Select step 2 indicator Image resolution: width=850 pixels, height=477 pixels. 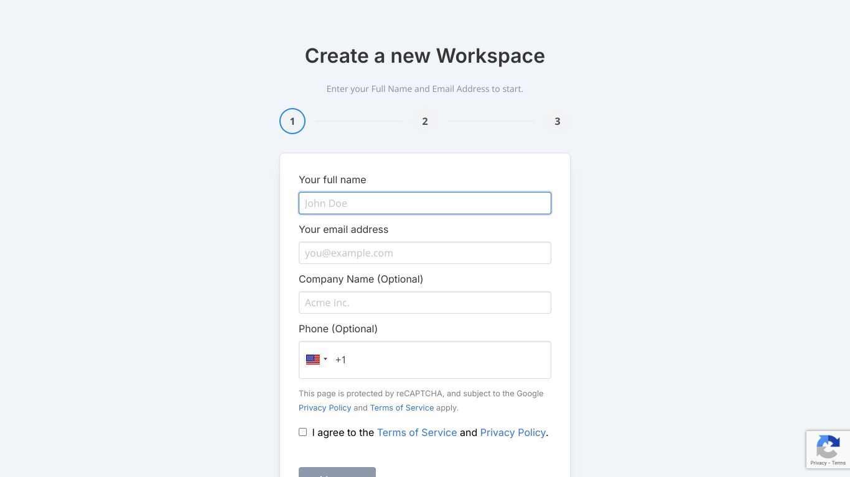[x=425, y=121]
